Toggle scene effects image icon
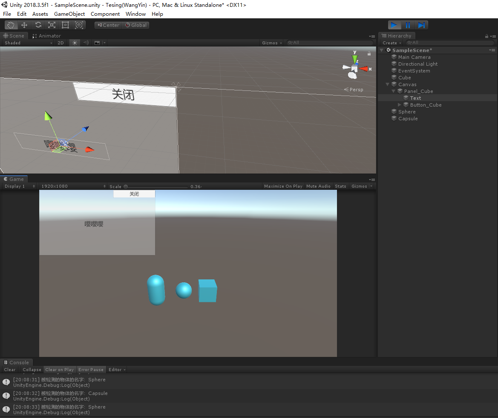 97,43
